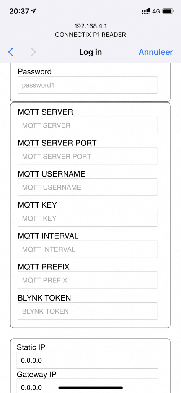This screenshot has width=181, height=393.
Task: Select the Static IP field
Action: coord(88,360)
